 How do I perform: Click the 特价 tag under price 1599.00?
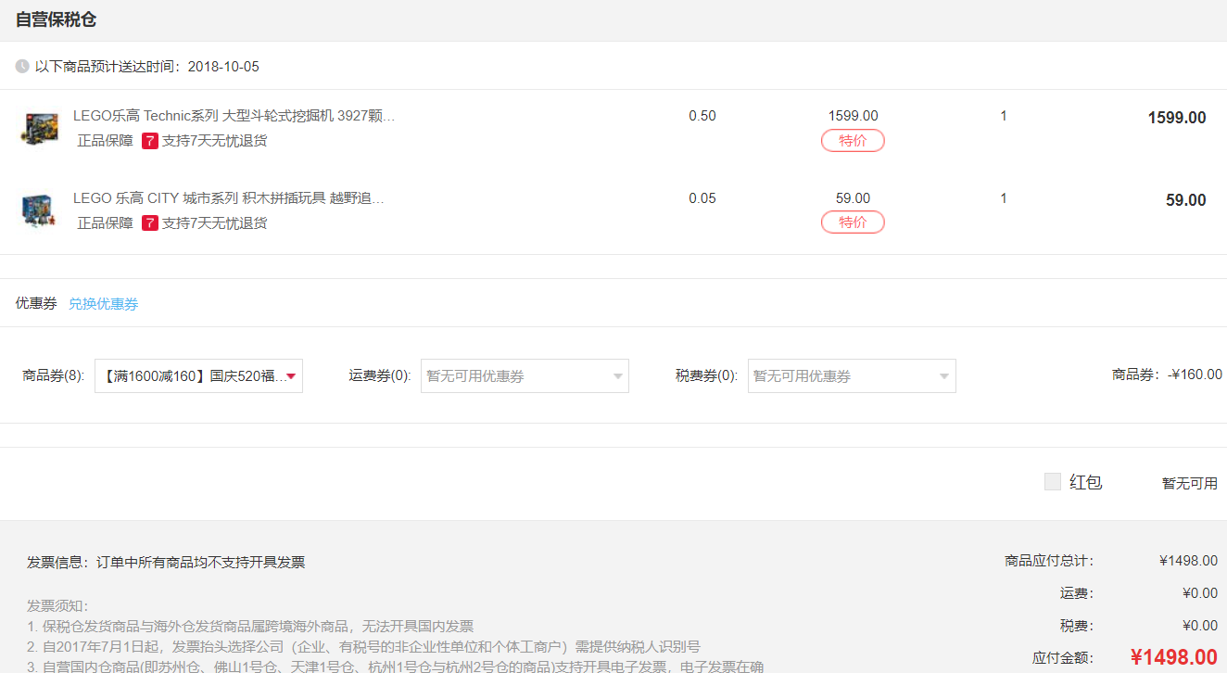point(853,141)
